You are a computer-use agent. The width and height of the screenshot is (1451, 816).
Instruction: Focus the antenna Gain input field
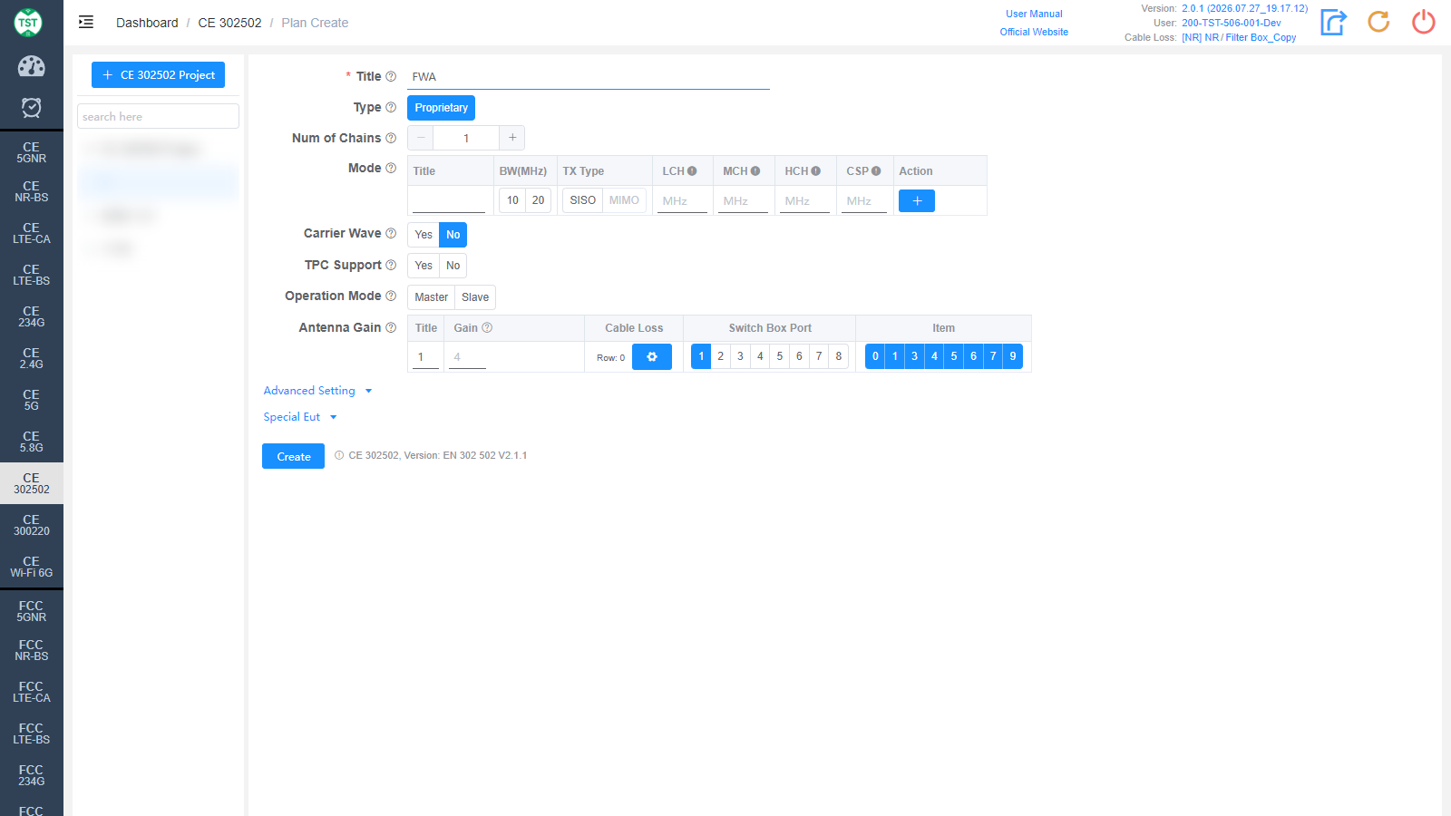(x=467, y=357)
